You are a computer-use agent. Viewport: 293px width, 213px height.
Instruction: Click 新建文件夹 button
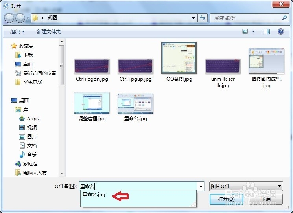tap(49, 31)
